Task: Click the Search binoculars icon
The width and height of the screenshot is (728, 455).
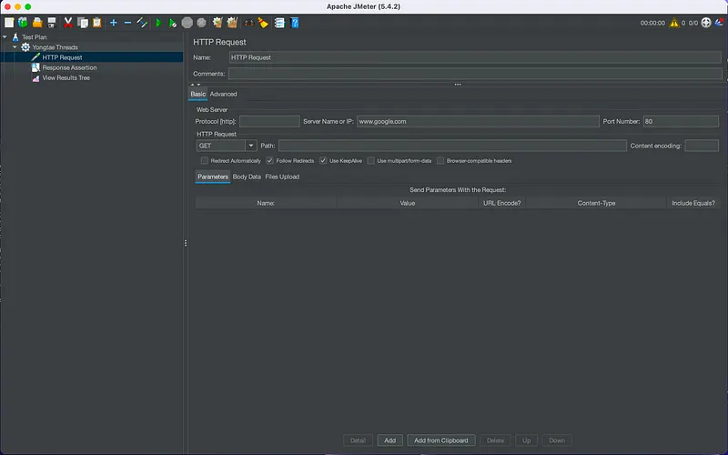Action: (248, 22)
